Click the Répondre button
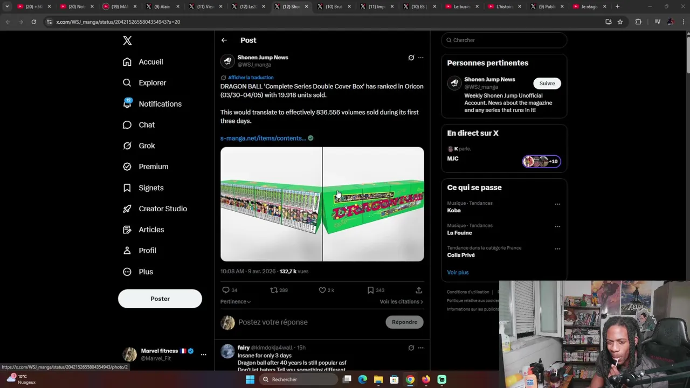 click(x=405, y=322)
